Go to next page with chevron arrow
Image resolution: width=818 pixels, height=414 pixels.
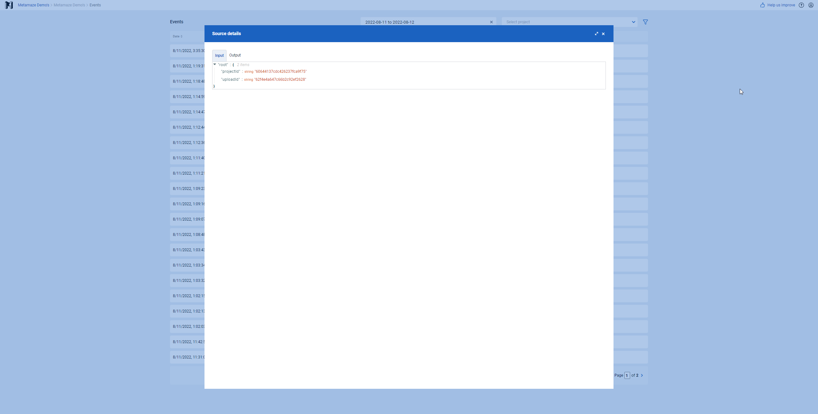pos(642,375)
